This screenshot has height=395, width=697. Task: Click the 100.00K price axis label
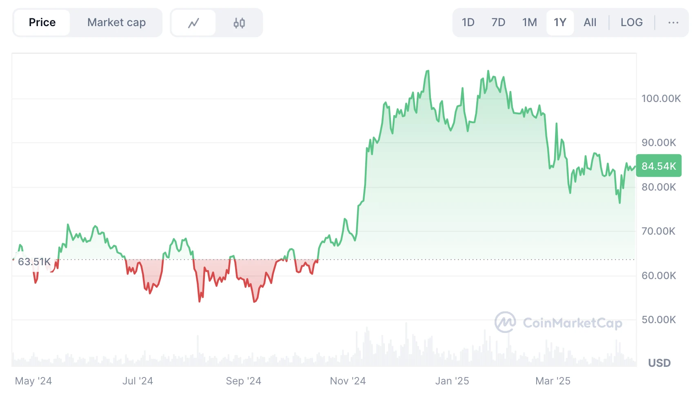(661, 98)
